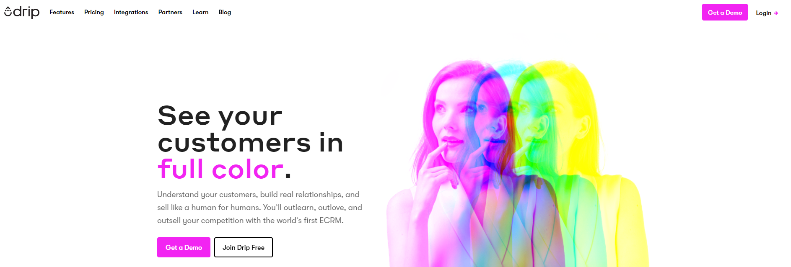This screenshot has width=791, height=267.
Task: Select Partners in the top navigation
Action: pyautogui.click(x=170, y=12)
